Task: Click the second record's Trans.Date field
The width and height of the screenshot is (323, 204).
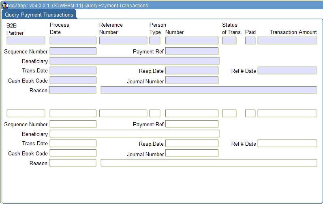Action: [73, 143]
